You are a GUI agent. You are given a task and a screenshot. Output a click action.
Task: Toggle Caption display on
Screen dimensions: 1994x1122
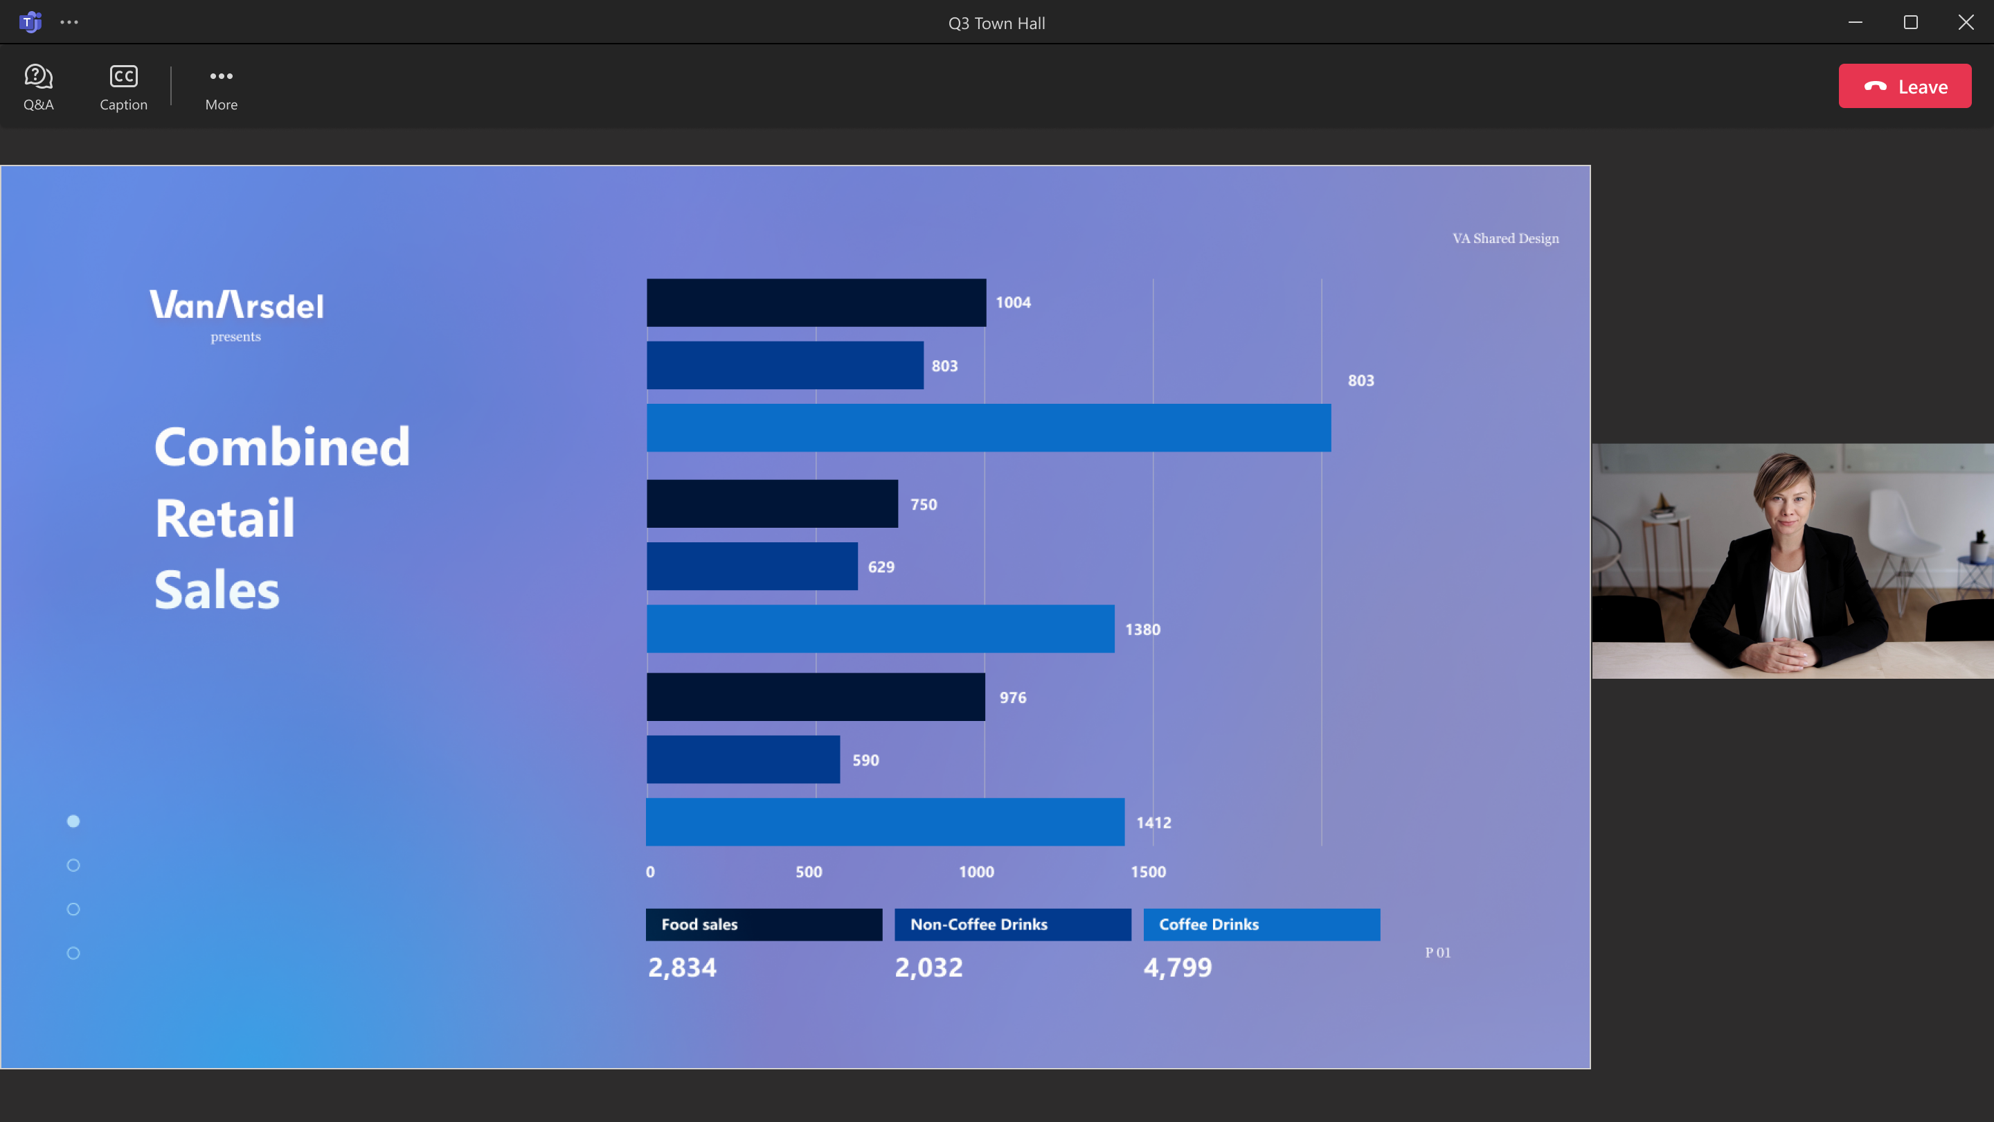(x=123, y=85)
